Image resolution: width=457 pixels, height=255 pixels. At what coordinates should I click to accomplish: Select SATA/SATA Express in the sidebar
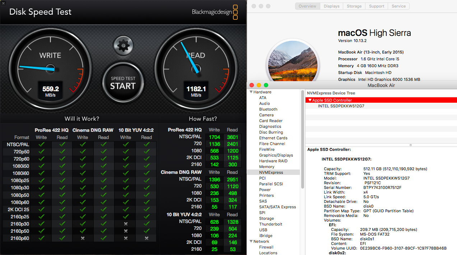(278, 207)
